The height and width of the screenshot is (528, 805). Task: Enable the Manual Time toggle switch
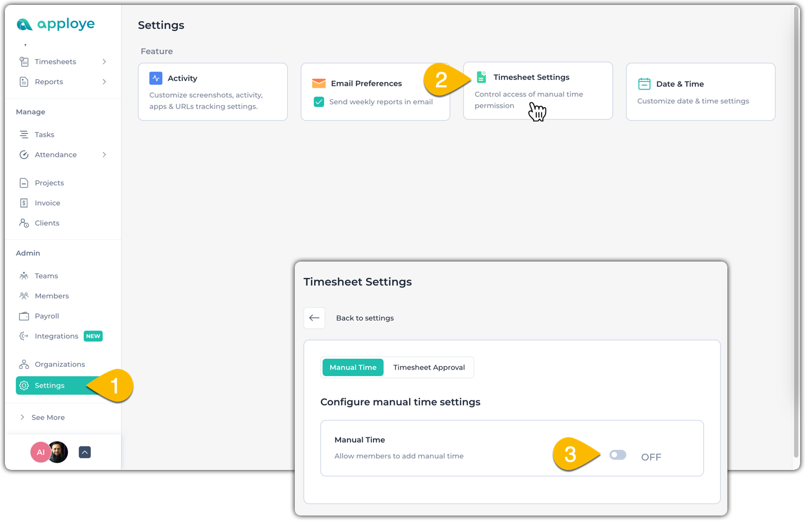pyautogui.click(x=618, y=455)
